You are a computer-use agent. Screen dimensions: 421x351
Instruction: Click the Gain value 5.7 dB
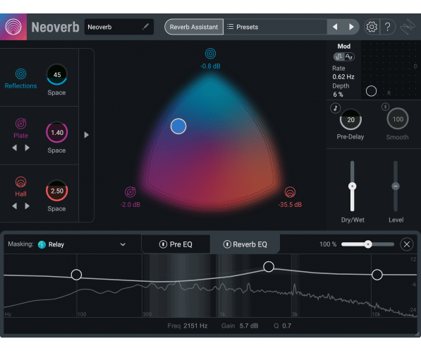point(249,326)
